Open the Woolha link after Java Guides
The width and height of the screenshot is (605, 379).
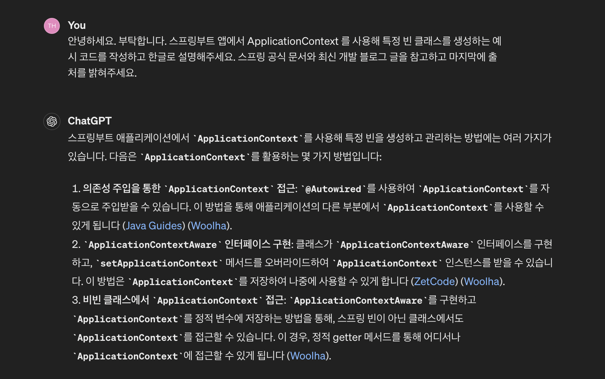pyautogui.click(x=209, y=226)
